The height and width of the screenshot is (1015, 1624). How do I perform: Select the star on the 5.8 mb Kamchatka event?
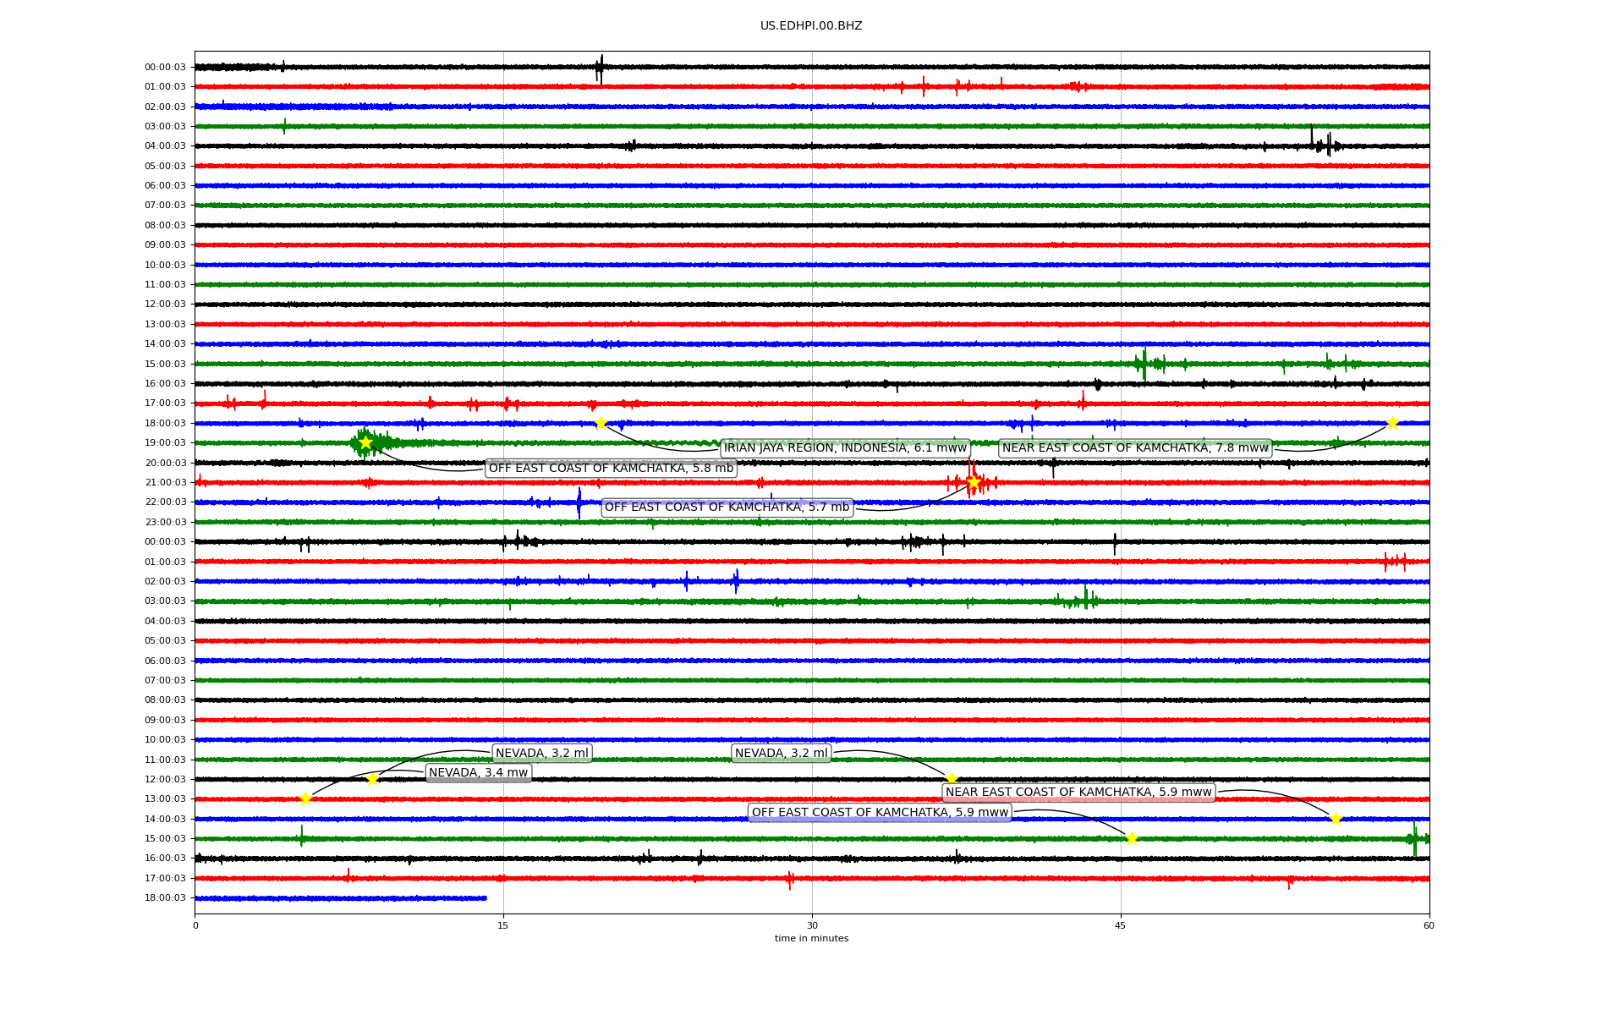(365, 442)
